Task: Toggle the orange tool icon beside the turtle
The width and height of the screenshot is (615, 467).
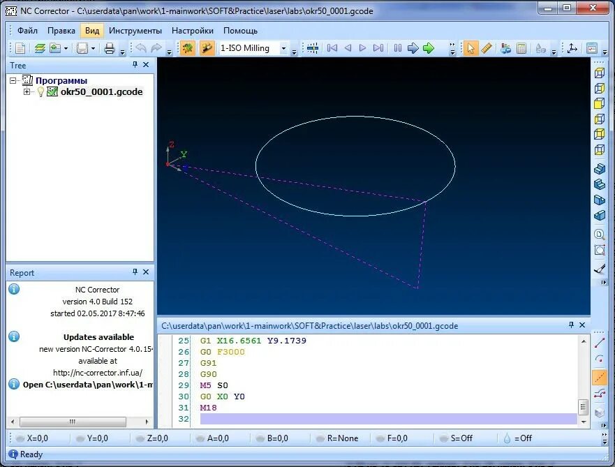Action: coord(207,48)
